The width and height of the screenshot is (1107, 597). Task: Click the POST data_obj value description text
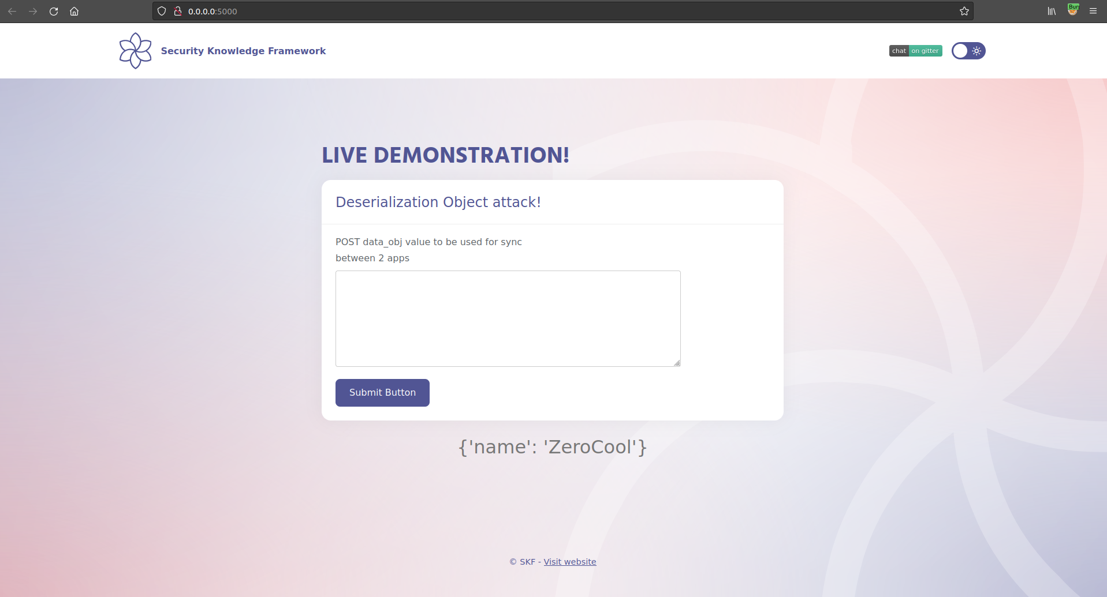428,250
